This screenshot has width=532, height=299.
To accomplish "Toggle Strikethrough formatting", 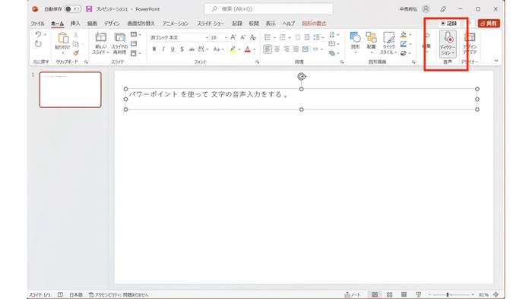I will [192, 49].
